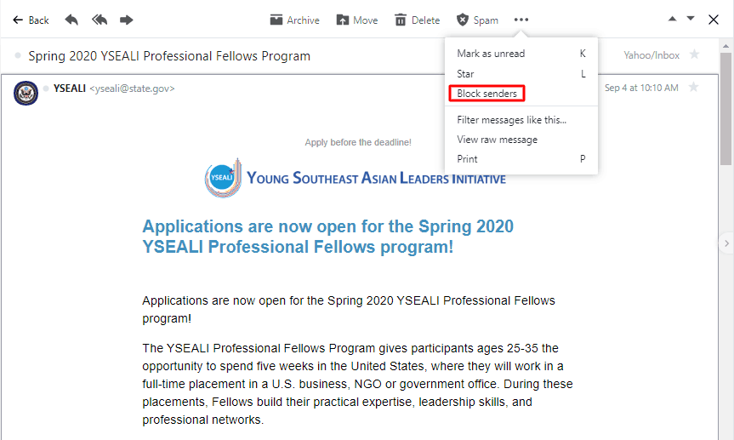This screenshot has width=734, height=440.
Task: Click the YSEALI sender avatar
Action: pyautogui.click(x=26, y=93)
